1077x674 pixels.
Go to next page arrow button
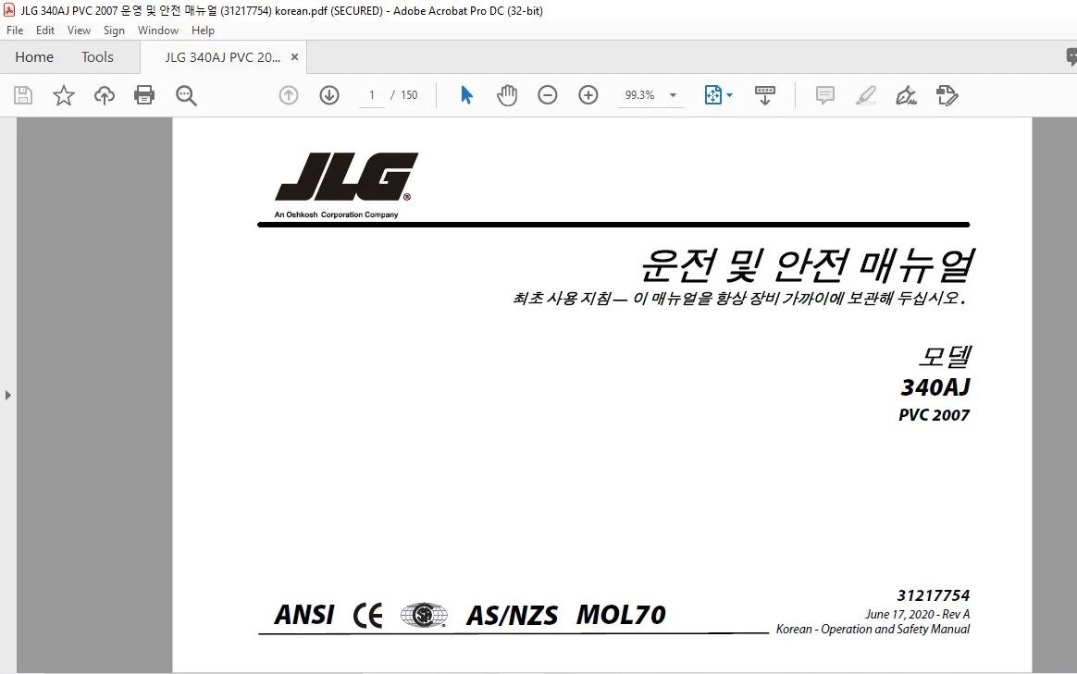point(329,95)
